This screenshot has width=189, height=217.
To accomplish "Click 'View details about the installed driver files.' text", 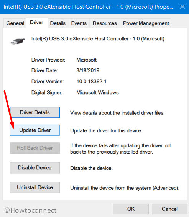I will pos(117,113).
